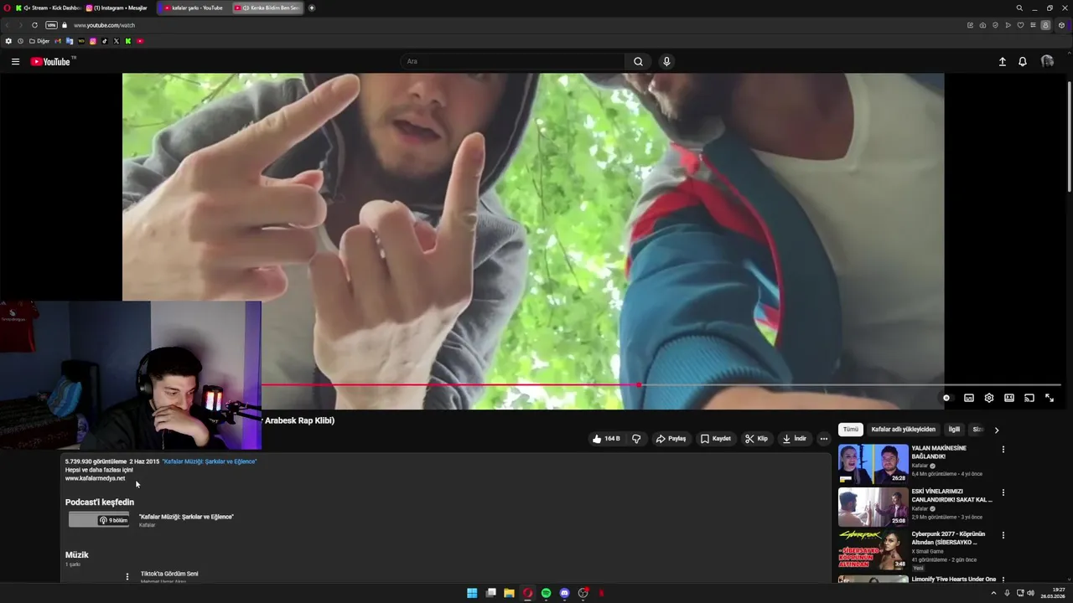Open 'YALAN MAKİNESİNE BAĞLANDIK!' video thumbnail
Image resolution: width=1073 pixels, height=603 pixels.
(873, 464)
